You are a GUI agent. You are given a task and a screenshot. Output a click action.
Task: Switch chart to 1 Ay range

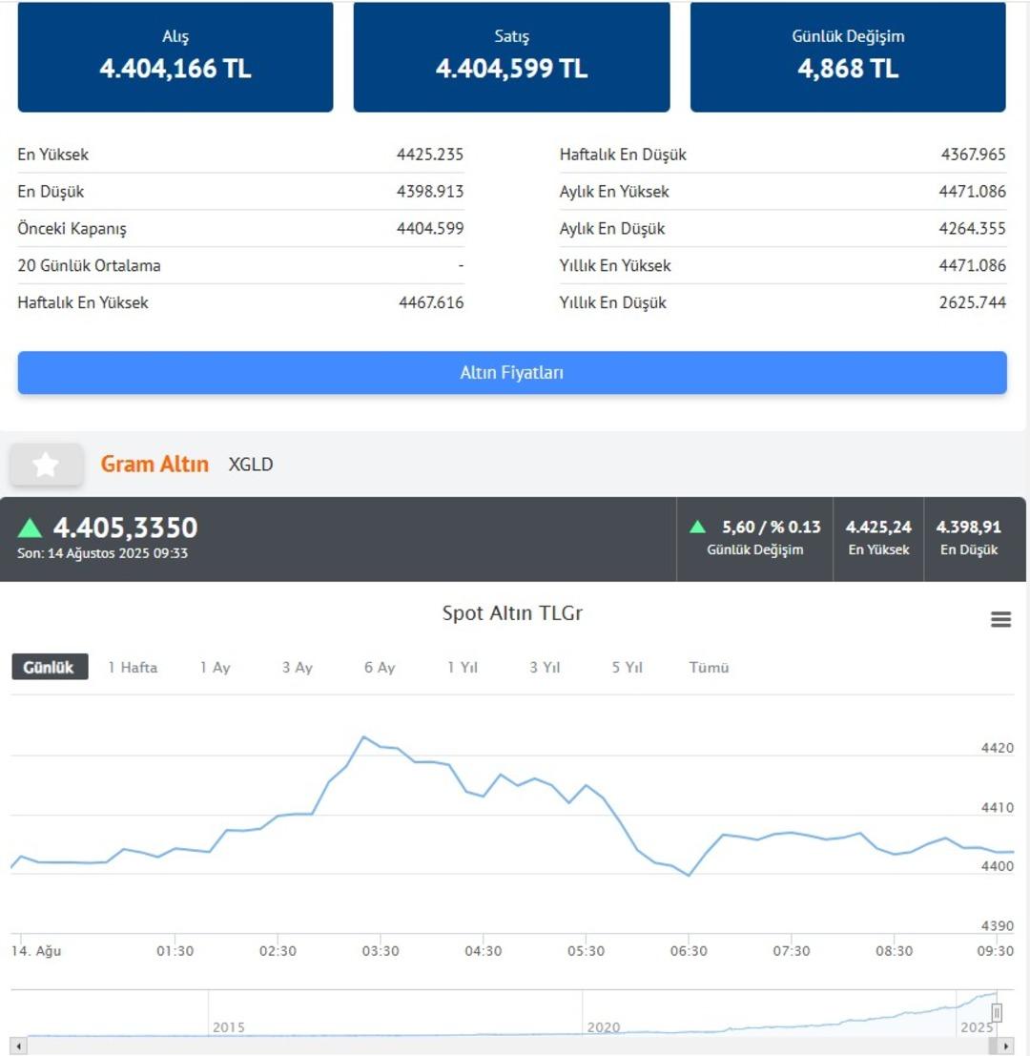215,667
